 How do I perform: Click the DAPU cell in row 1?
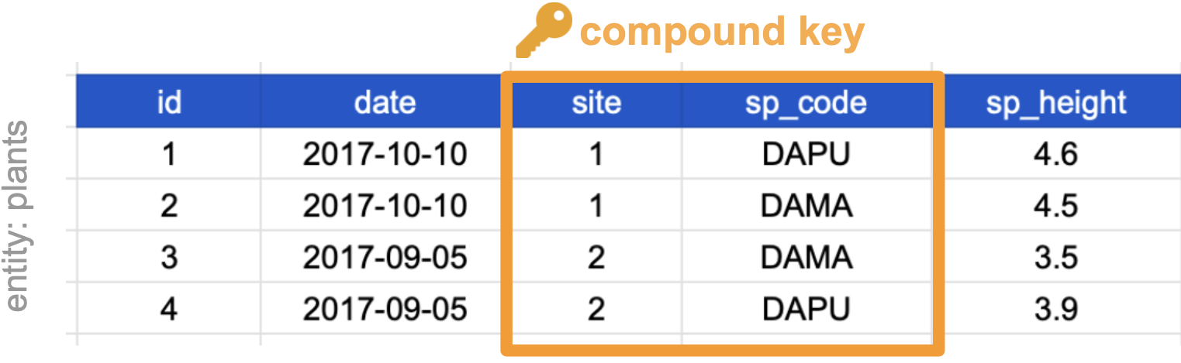tap(806, 154)
